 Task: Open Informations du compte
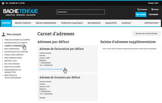[x=16, y=43]
